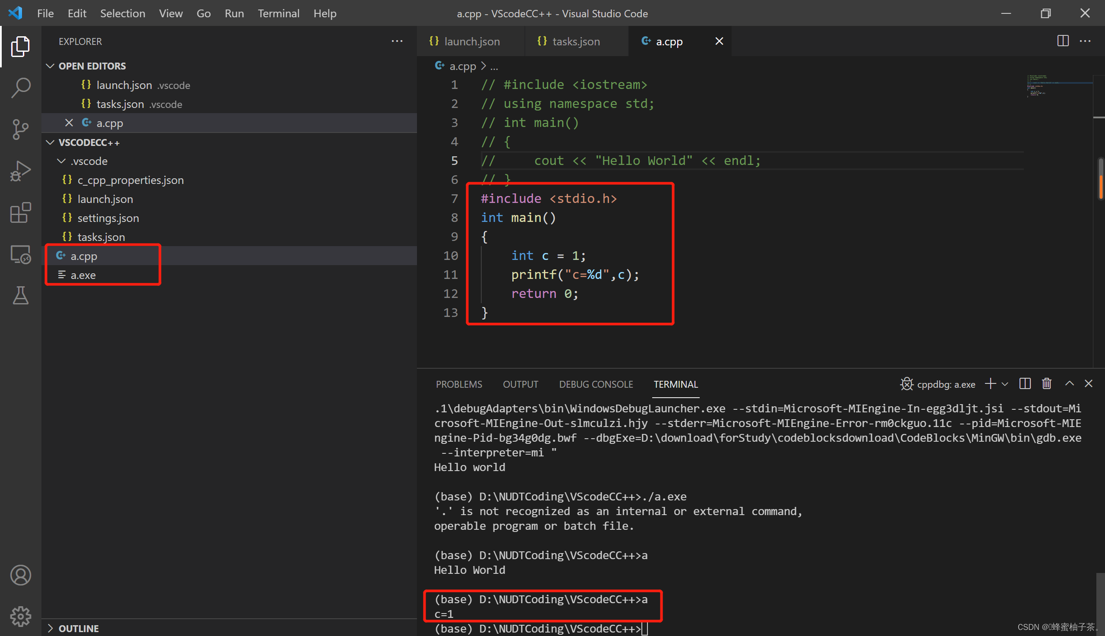The image size is (1105, 636).
Task: Open the new terminal dropdown arrow
Action: click(1005, 384)
